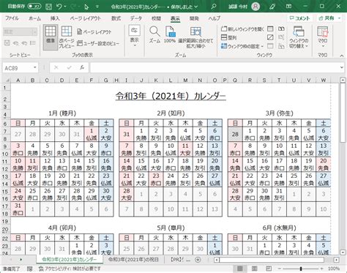This screenshot has width=347, height=273.
Task: Open ウィンドウの切り替え (Switch Windows) dropdown
Action: pyautogui.click(x=299, y=37)
